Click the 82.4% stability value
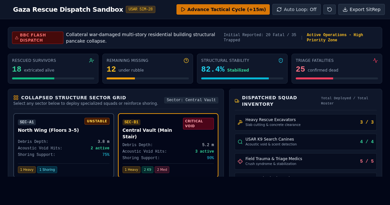 213,69
